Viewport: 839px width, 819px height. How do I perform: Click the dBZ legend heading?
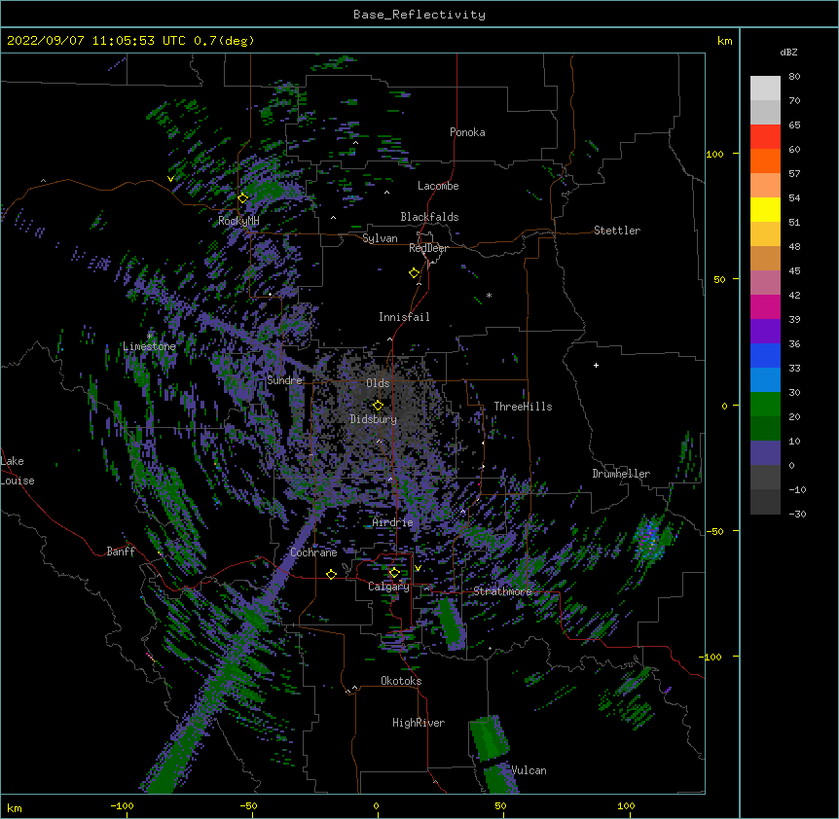788,53
